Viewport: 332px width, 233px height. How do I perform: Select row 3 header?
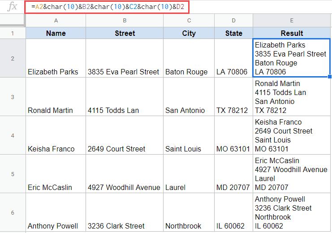click(13, 97)
